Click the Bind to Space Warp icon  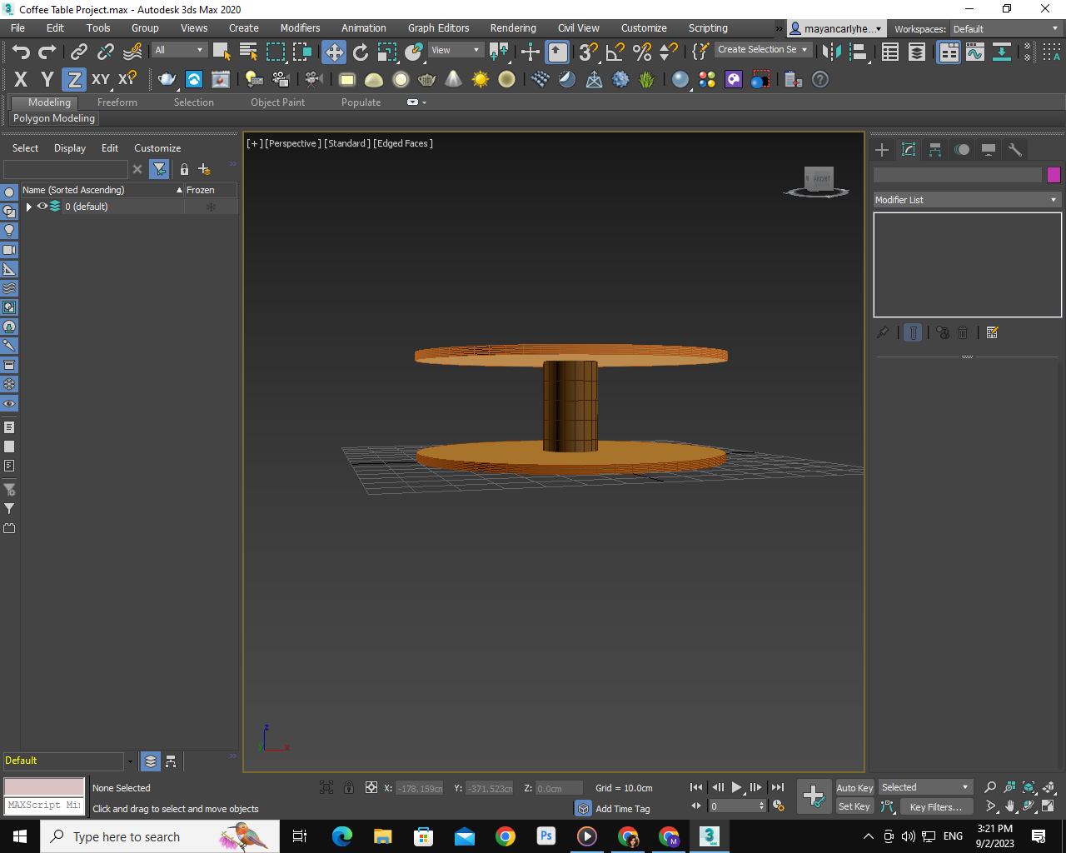click(x=132, y=52)
